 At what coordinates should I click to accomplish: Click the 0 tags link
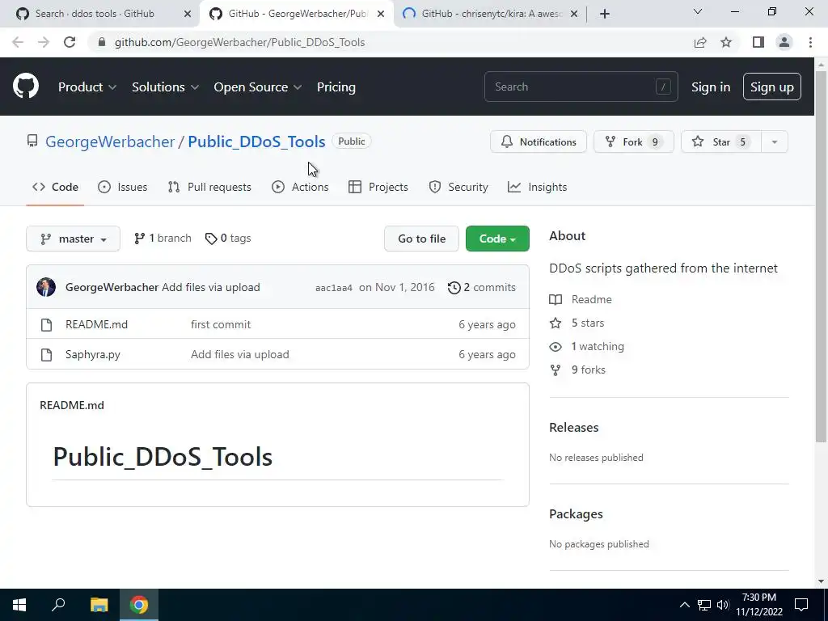tap(228, 239)
